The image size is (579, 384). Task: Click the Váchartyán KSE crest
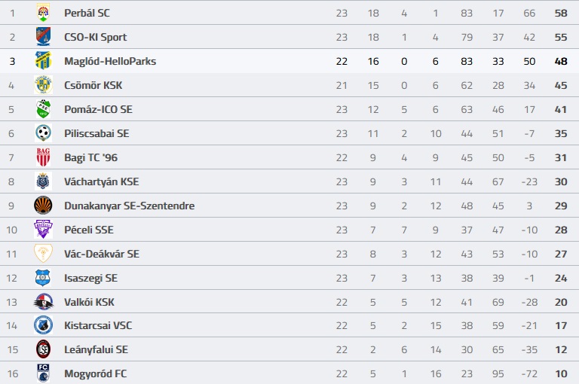pos(43,181)
